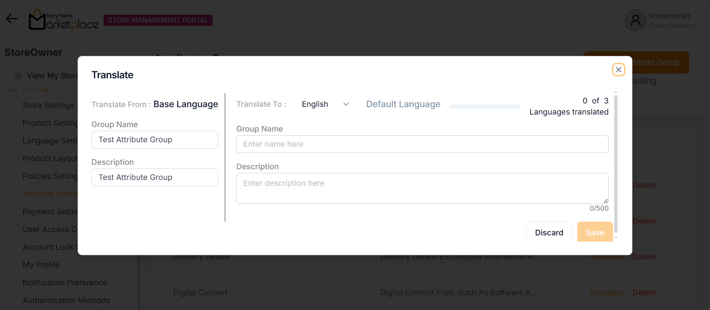
Task: Delete the Digital Content attribute group
Action: tap(644, 293)
